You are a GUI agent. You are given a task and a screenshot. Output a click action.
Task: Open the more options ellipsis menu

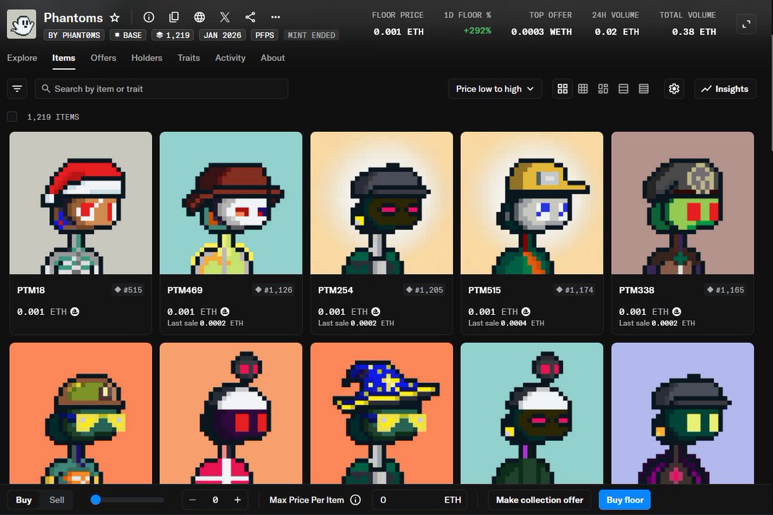coord(276,17)
